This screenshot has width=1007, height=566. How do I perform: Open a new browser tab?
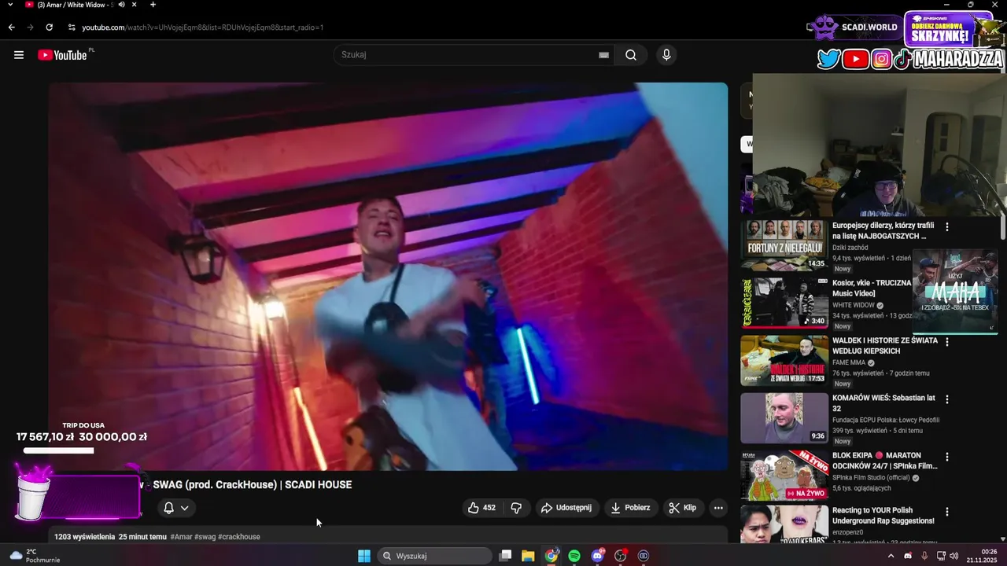click(x=153, y=5)
